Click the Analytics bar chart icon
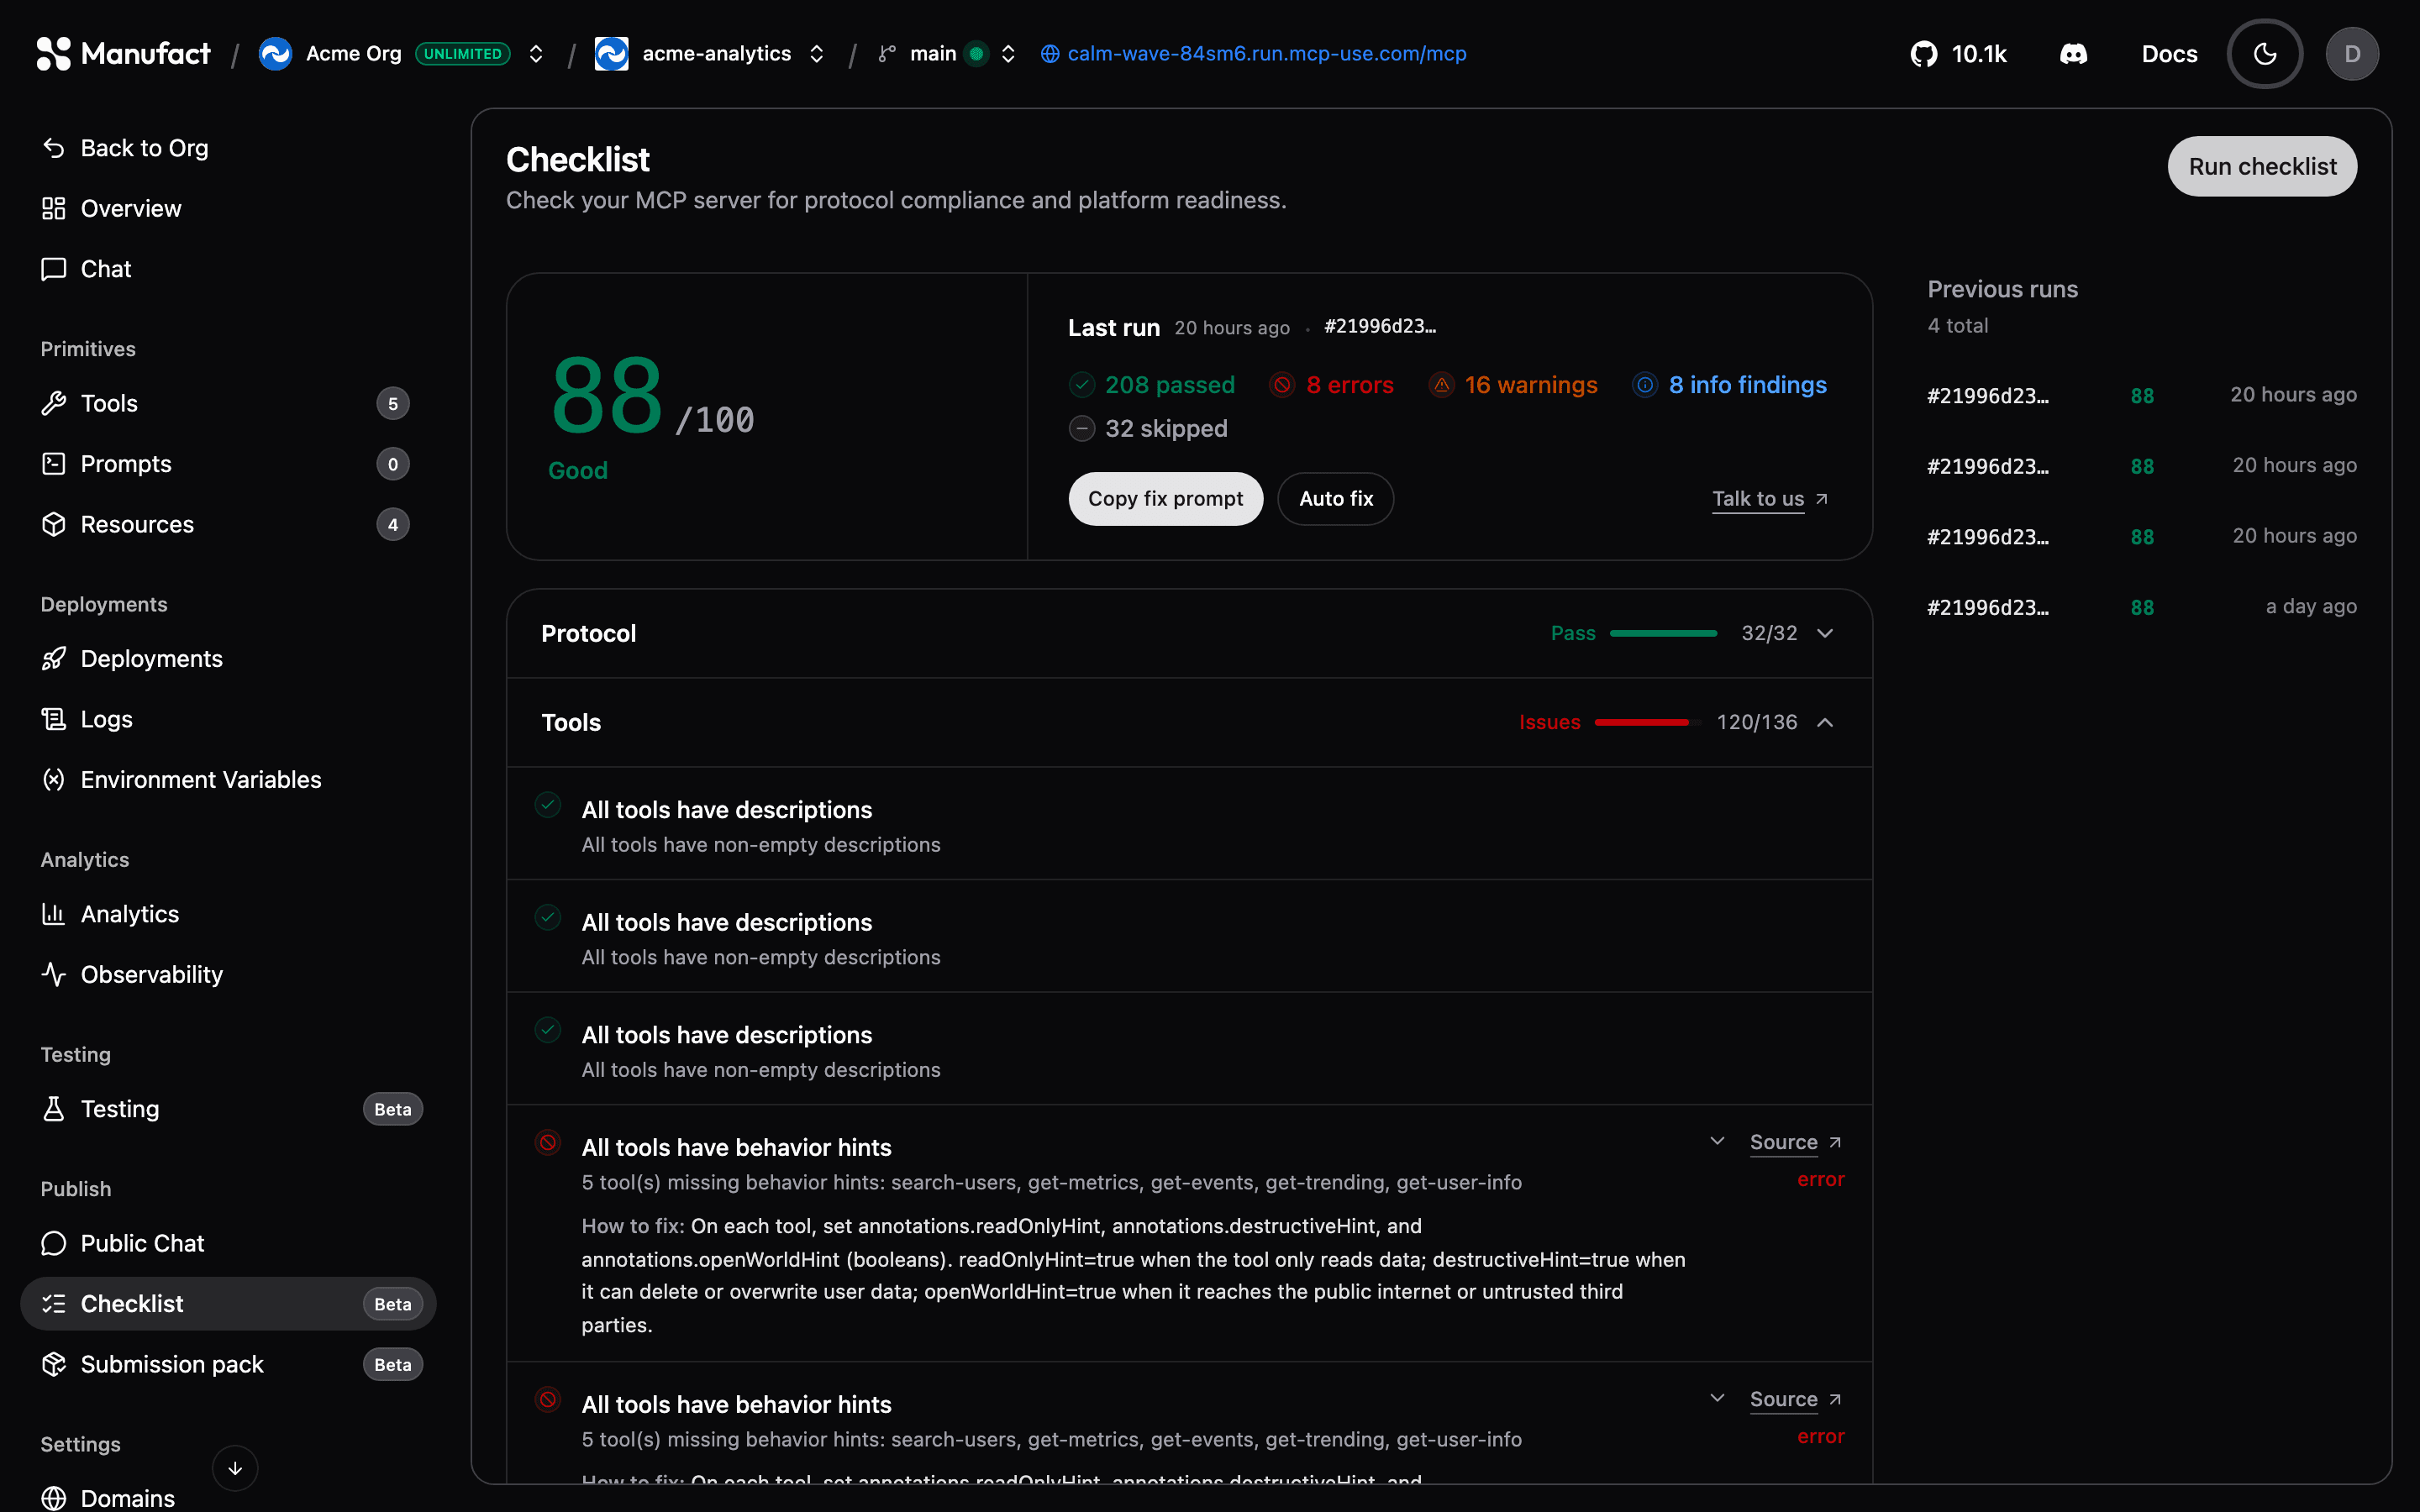 coord(54,914)
